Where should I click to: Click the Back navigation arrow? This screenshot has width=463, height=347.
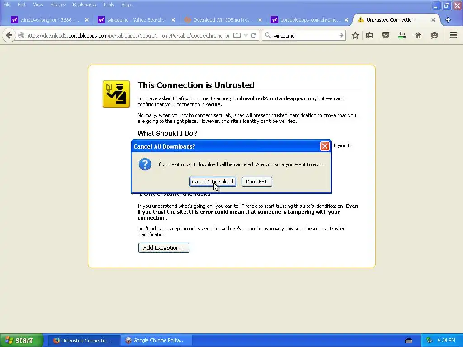(9, 35)
